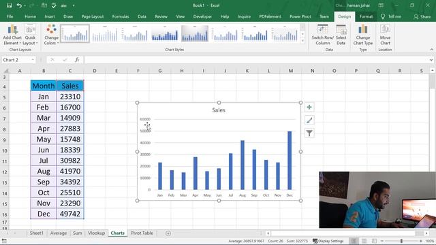436x245 pixels.
Task: Switch to the Pivot Table sheet
Action: pyautogui.click(x=142, y=233)
